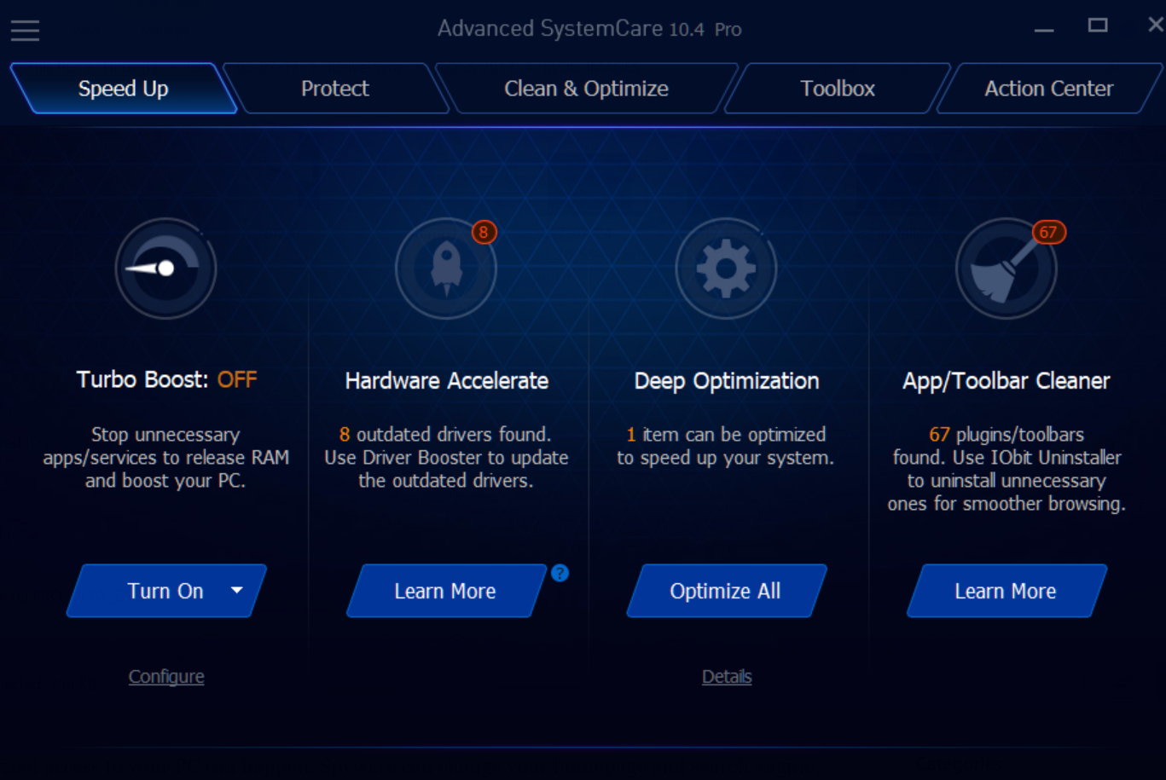Click the '8 outdated drivers found' text

pos(445,435)
